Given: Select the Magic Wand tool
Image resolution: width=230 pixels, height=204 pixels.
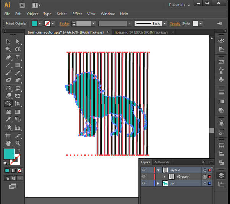Looking at the screenshot, I should tap(8, 50).
